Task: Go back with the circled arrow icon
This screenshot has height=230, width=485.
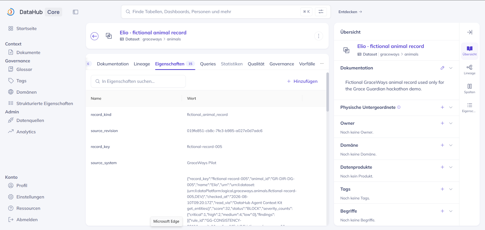Action: tap(95, 36)
